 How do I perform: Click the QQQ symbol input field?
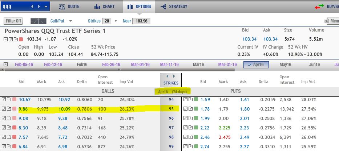(15, 7)
